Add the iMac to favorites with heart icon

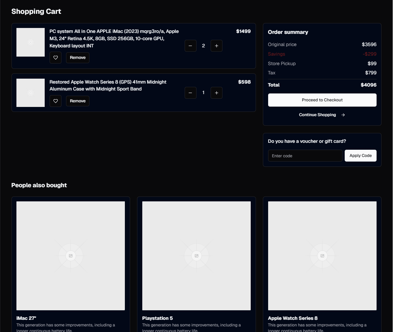(56, 58)
